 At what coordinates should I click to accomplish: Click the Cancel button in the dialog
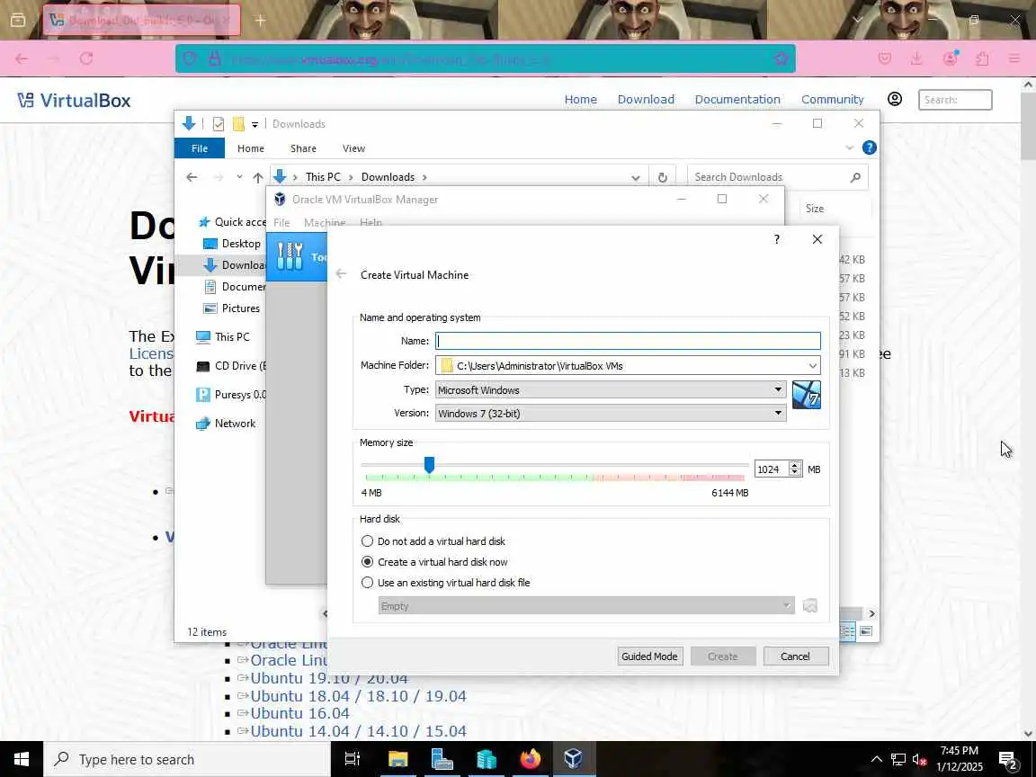[796, 656]
